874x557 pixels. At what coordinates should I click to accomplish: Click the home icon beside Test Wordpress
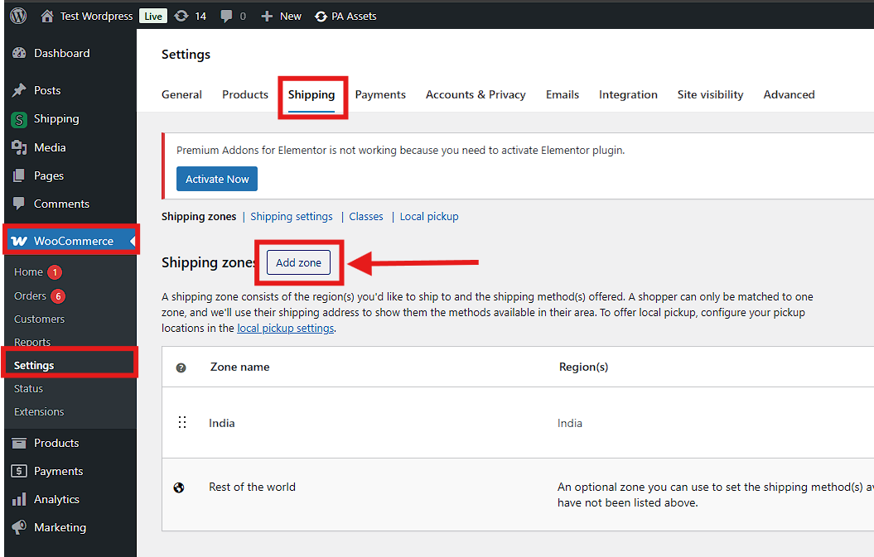point(47,17)
